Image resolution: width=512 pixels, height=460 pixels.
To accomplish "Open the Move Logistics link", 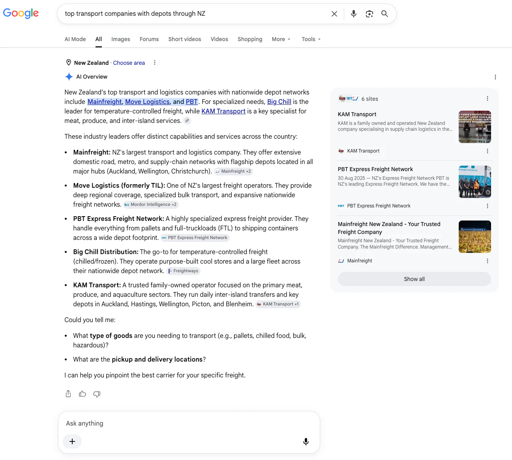I will (x=148, y=102).
